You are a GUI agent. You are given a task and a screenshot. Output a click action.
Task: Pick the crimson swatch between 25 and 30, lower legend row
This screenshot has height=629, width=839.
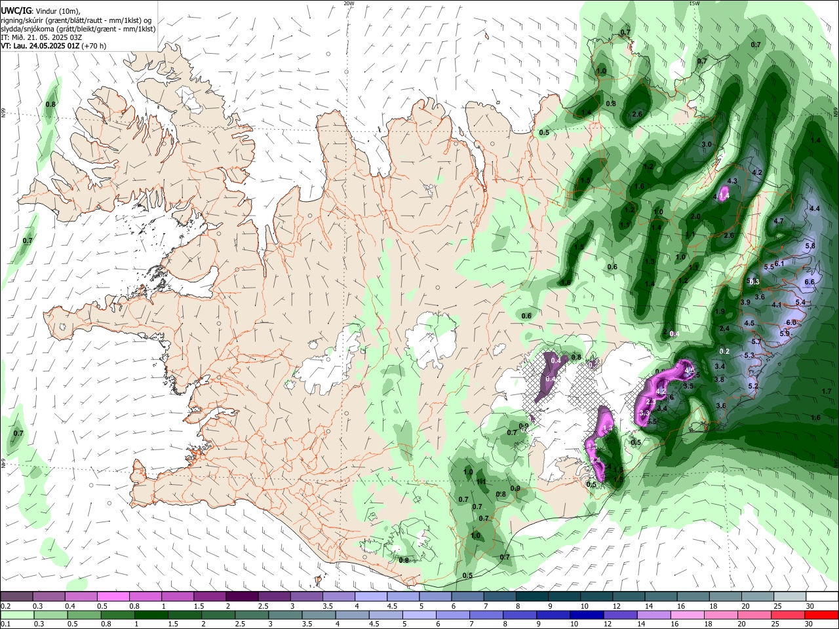[x=789, y=615]
